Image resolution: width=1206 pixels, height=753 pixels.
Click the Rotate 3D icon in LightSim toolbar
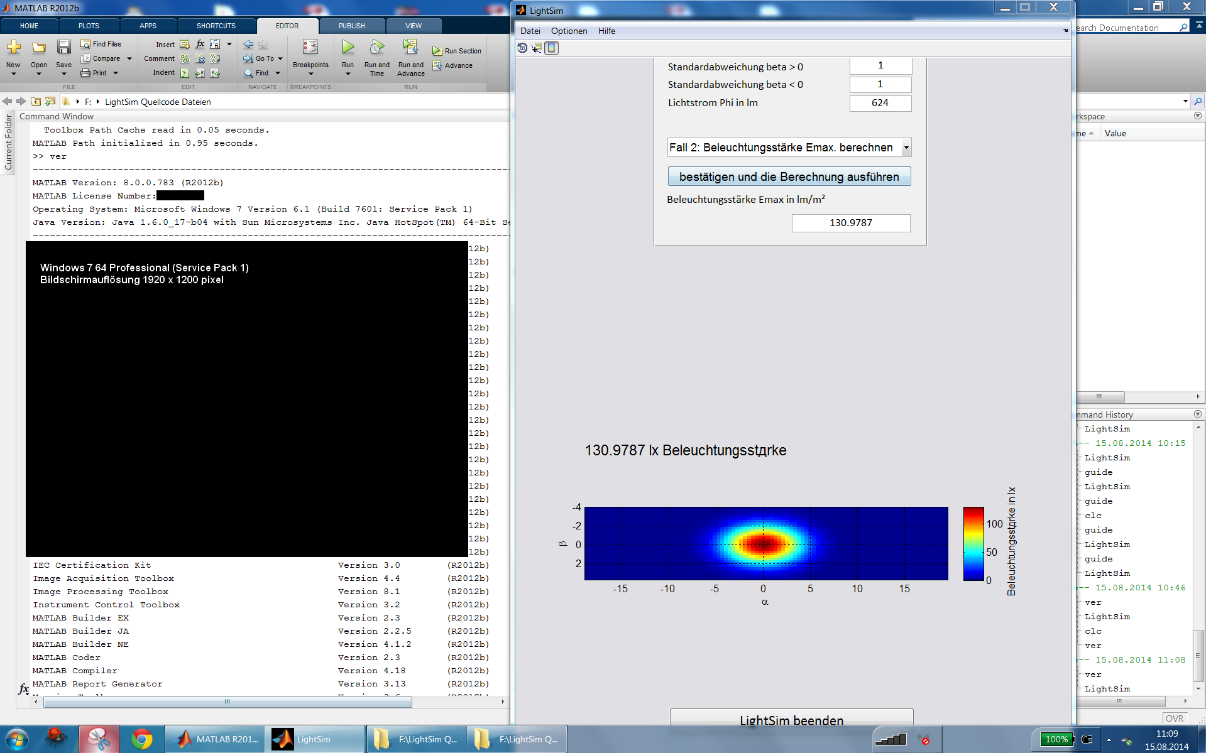click(522, 48)
